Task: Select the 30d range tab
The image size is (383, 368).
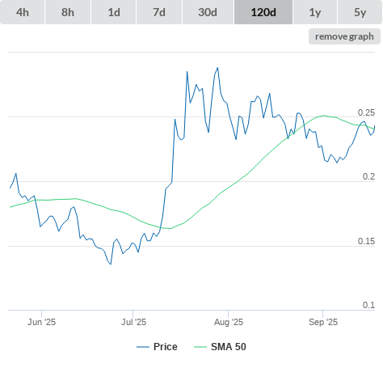Action: point(208,12)
